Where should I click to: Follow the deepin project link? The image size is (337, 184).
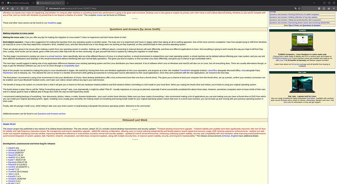pyautogui.click(x=10, y=129)
